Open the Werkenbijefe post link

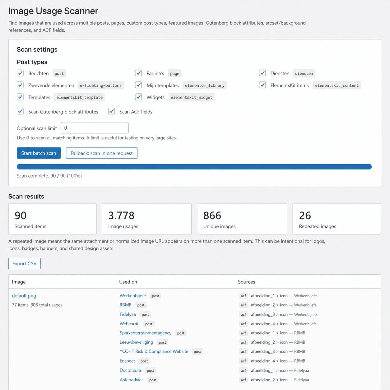132,296
